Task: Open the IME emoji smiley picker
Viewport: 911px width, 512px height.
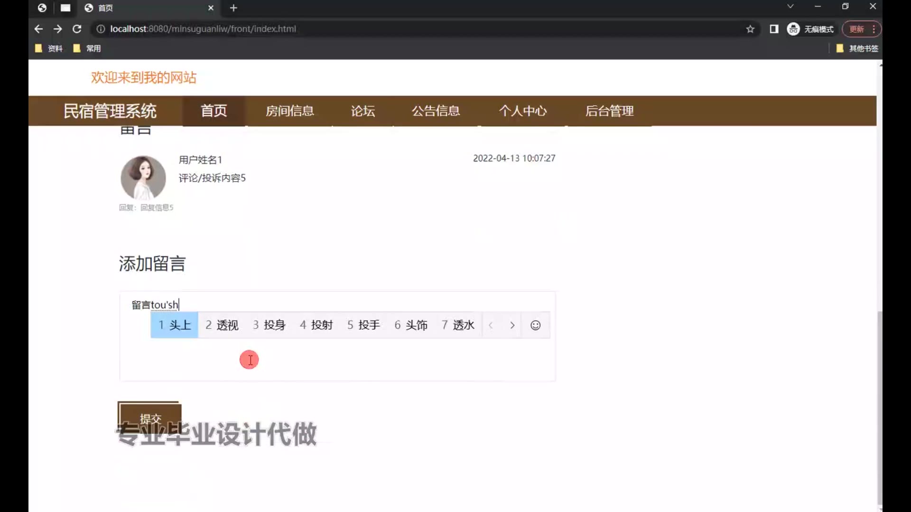Action: point(535,325)
